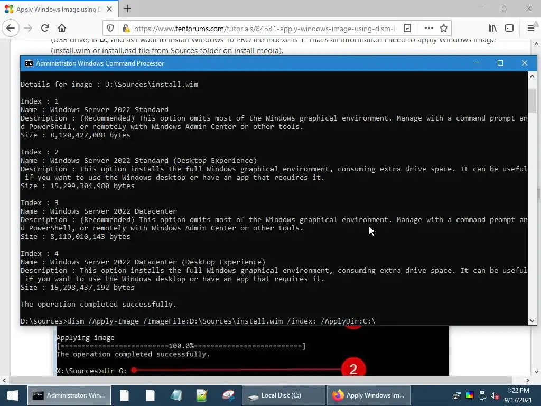
Task: Click the Firefox forward arrow button
Action: click(x=28, y=28)
